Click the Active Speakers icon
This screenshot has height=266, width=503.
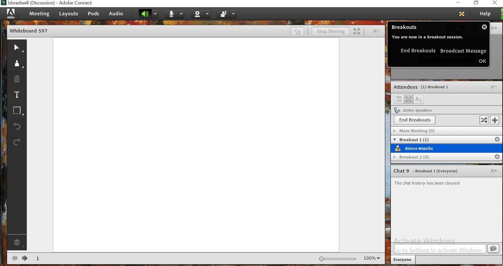[x=397, y=110]
